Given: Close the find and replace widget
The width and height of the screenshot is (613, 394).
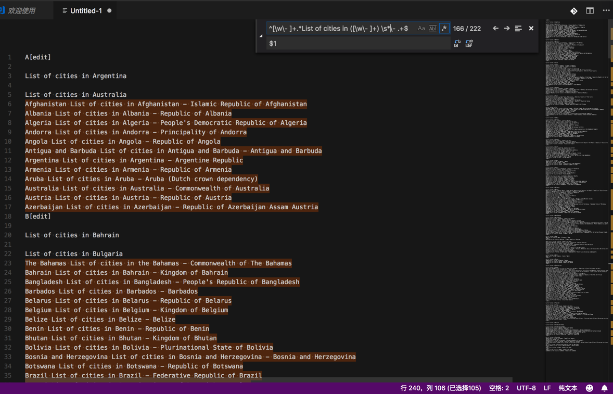Looking at the screenshot, I should [531, 29].
